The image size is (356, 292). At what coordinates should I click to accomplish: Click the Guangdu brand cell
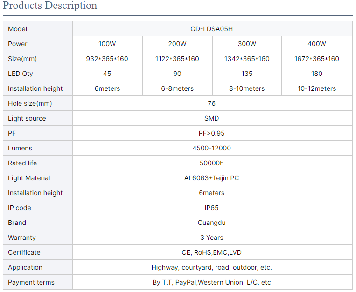pos(212,223)
